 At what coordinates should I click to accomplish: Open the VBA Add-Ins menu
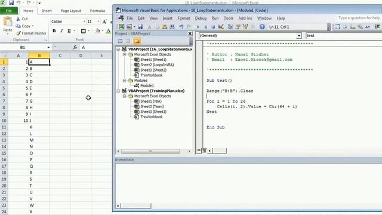(x=245, y=19)
